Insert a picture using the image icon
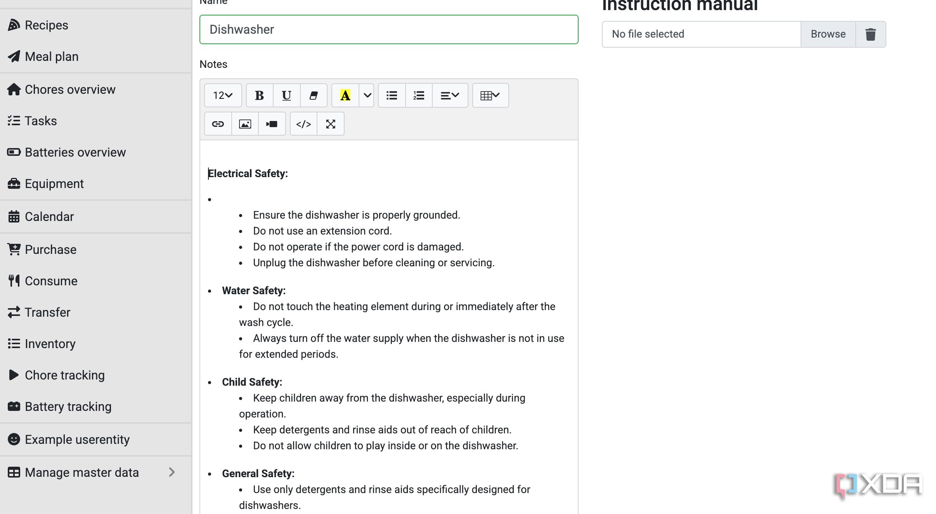 [245, 124]
